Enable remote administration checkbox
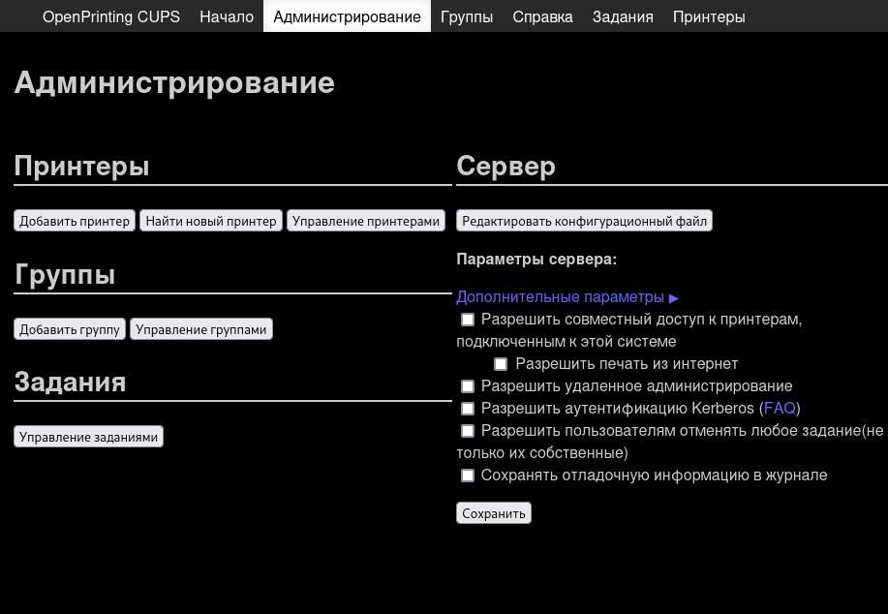 coord(468,385)
